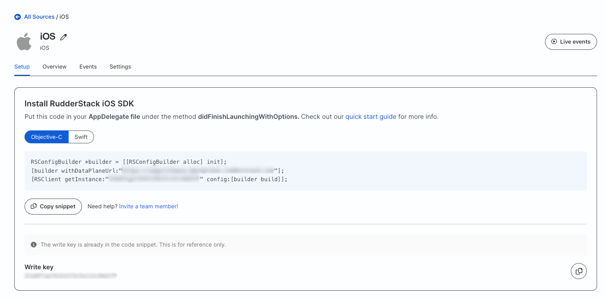The image size is (606, 300).
Task: Click the Write key label
Action: point(39,267)
